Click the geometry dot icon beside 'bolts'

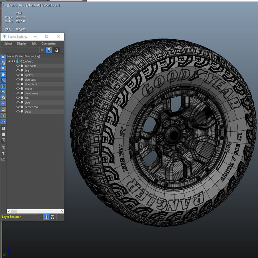pyautogui.click(x=22, y=111)
